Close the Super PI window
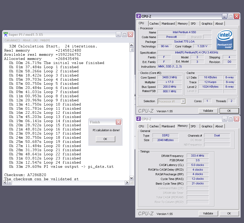This screenshot has height=223, width=244. pyautogui.click(x=130, y=34)
